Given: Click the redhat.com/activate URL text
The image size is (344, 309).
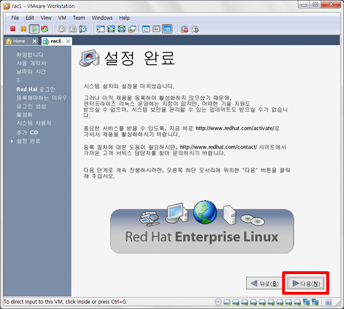Looking at the screenshot, I should click(x=235, y=128).
